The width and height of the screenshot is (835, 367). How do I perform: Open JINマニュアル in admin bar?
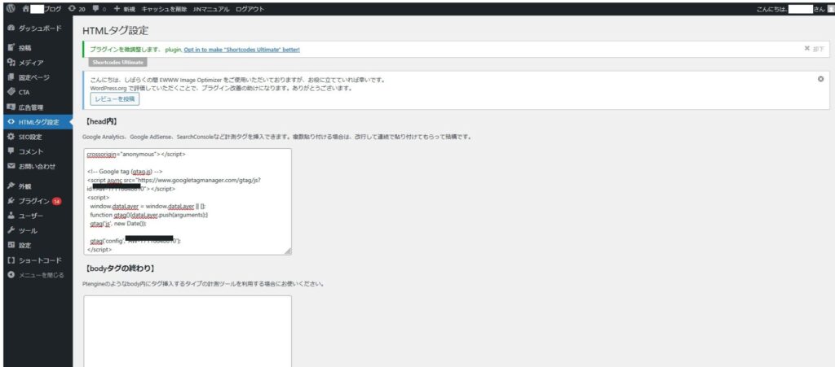pyautogui.click(x=211, y=9)
